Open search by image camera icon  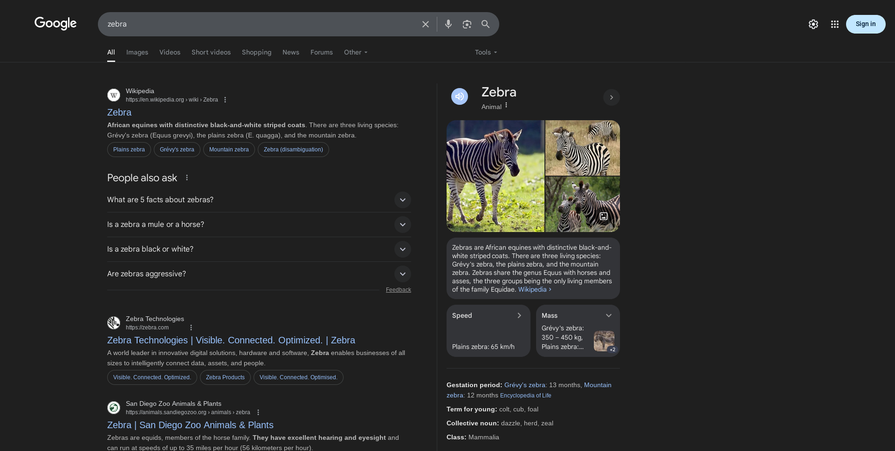467,24
